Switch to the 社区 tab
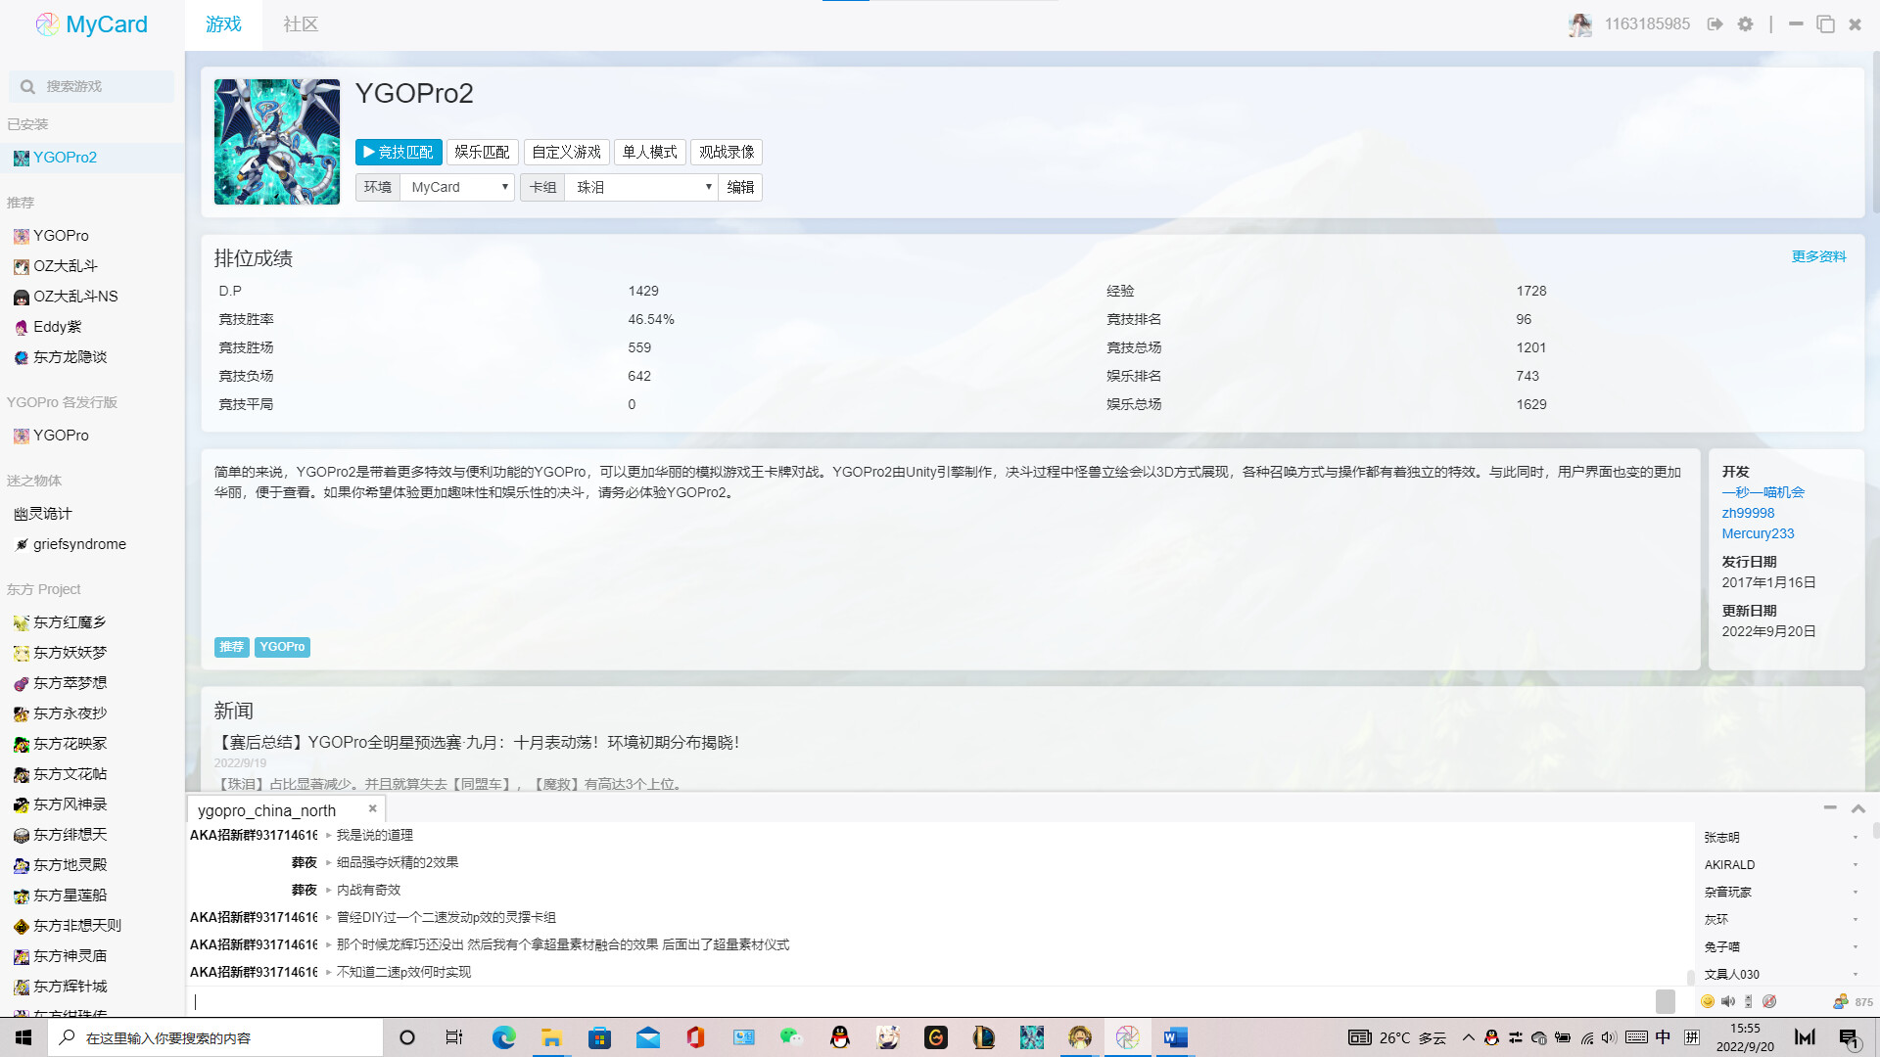This screenshot has width=1880, height=1057. (x=301, y=24)
